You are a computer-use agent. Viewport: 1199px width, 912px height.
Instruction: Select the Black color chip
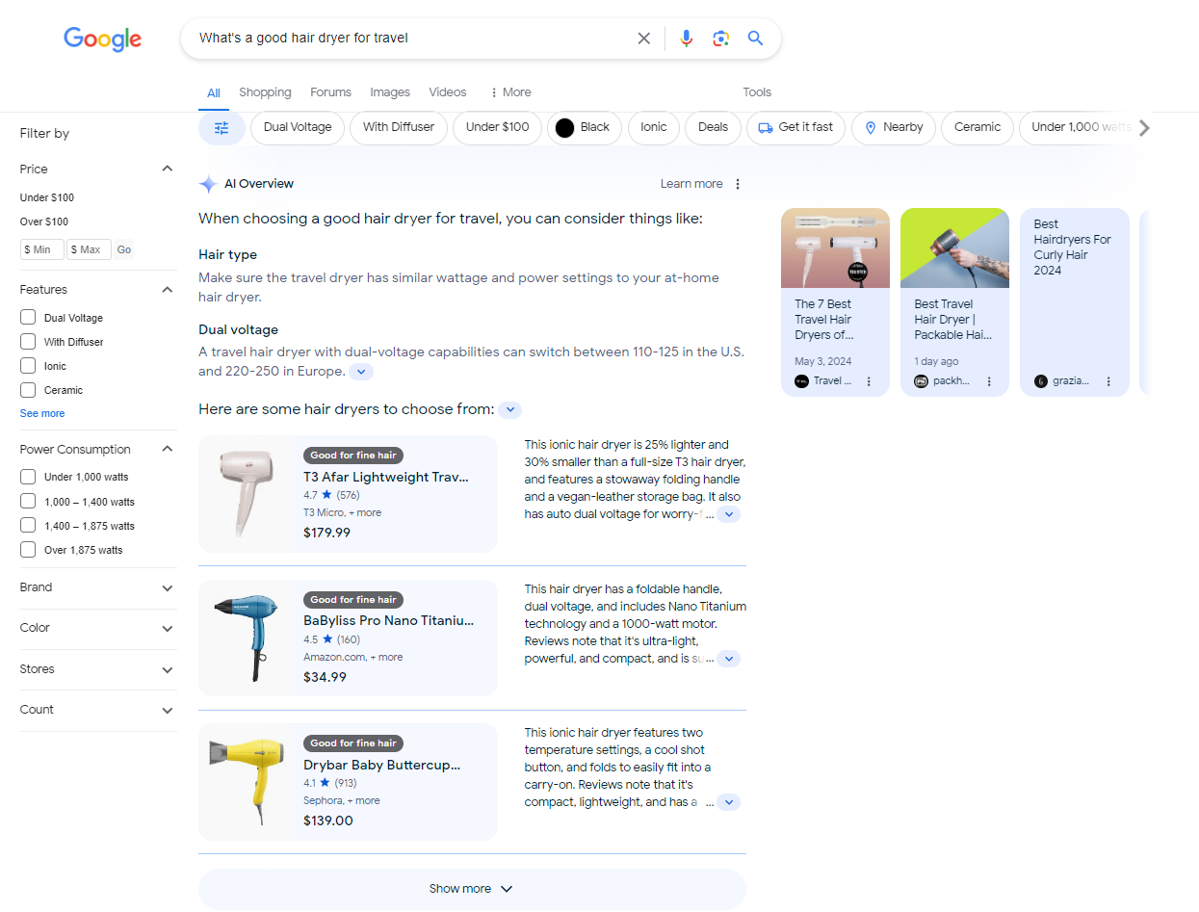click(584, 127)
